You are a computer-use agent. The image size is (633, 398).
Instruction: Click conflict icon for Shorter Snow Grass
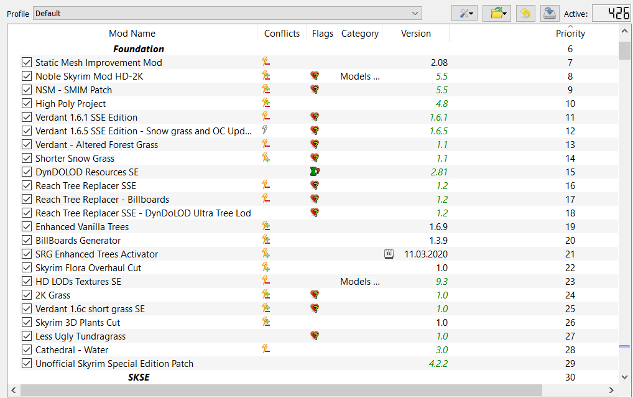click(x=266, y=157)
